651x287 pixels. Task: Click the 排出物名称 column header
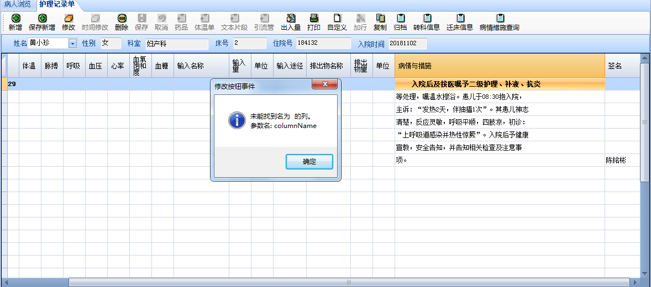coord(328,66)
